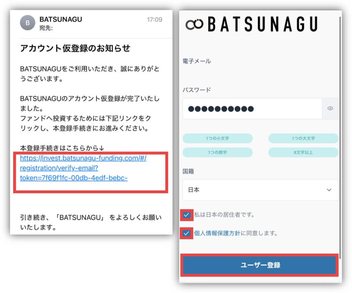Click the BATSUNAGU sender avatar icon
The width and height of the screenshot is (352, 293).
click(x=28, y=23)
